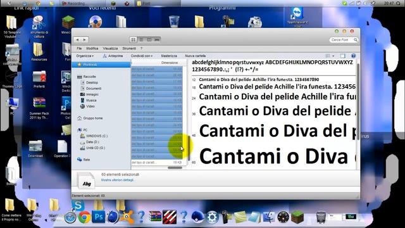Open WinRAR from the dock
Image resolution: width=405 pixels, height=228 pixels.
155,217
